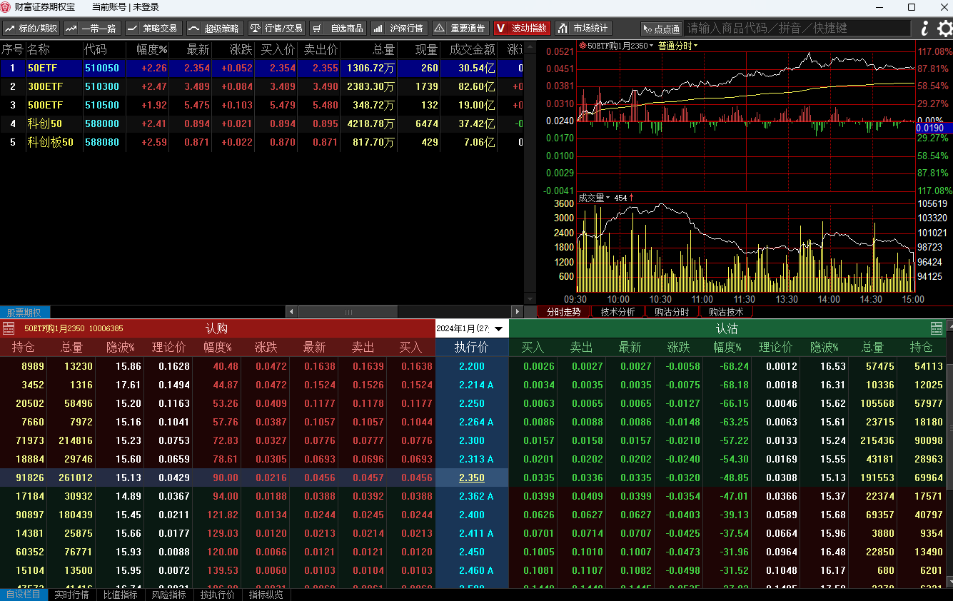Click the 点点通 button
The height and width of the screenshot is (601, 953).
pyautogui.click(x=661, y=29)
